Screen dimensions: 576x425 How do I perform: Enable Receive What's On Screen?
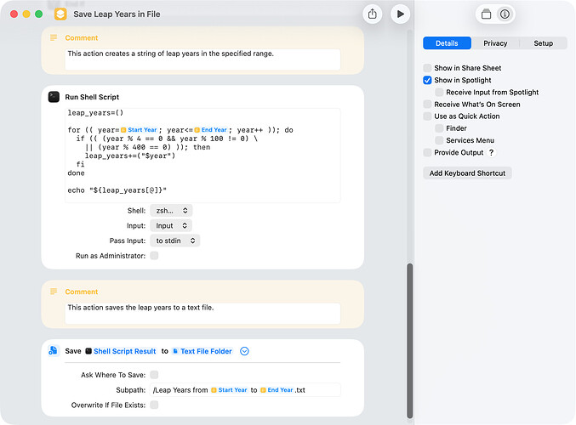point(427,105)
